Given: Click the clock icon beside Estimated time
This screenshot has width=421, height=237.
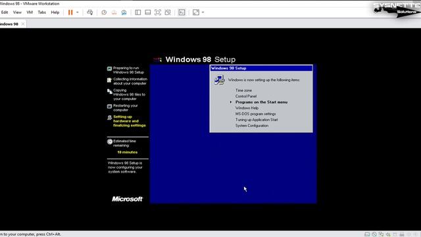Looking at the screenshot, I should coord(110,142).
